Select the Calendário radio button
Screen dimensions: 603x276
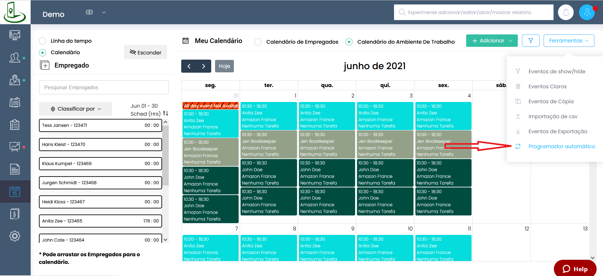tap(42, 53)
